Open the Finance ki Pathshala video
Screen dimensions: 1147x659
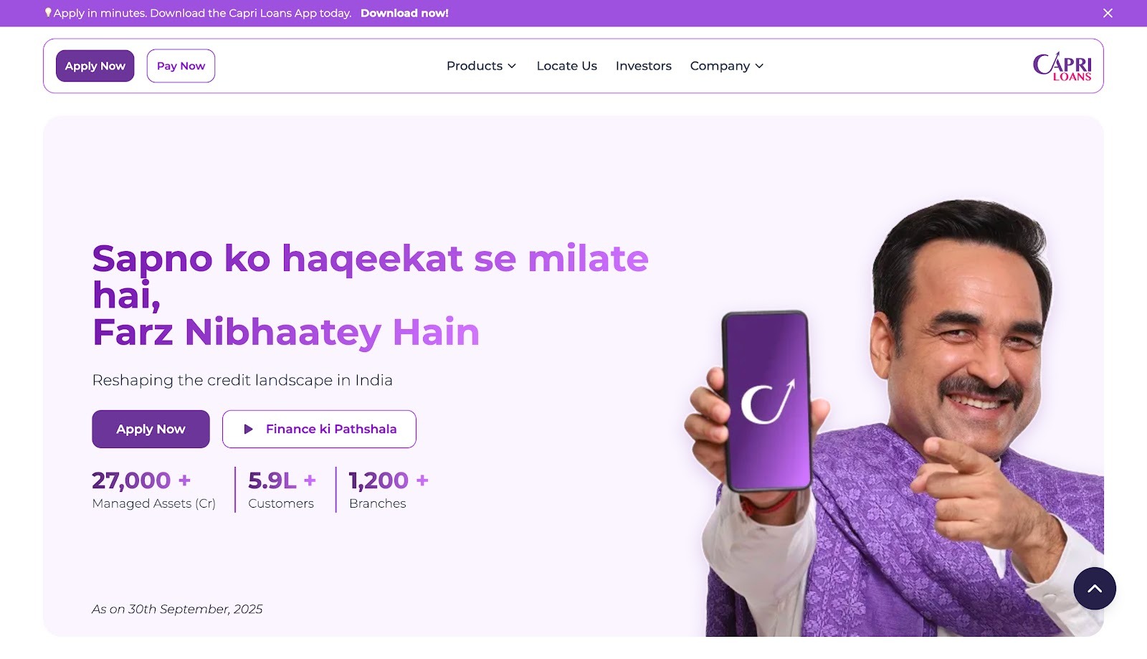[x=319, y=429]
